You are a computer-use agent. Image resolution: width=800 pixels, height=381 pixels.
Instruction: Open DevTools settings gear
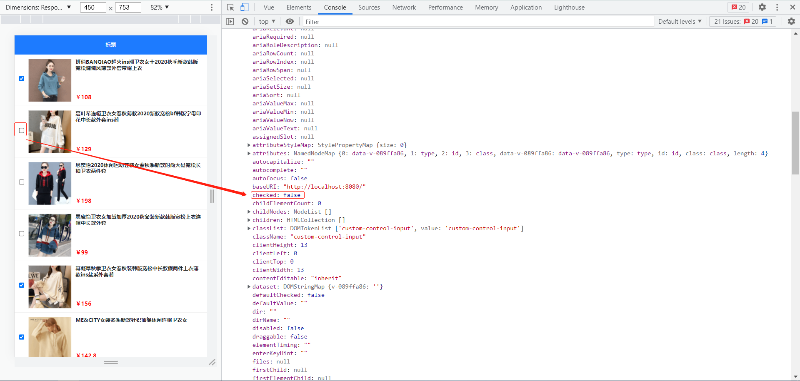tap(762, 7)
